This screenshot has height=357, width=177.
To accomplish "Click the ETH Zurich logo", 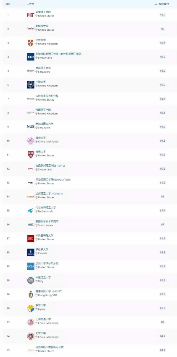I will click(30, 57).
